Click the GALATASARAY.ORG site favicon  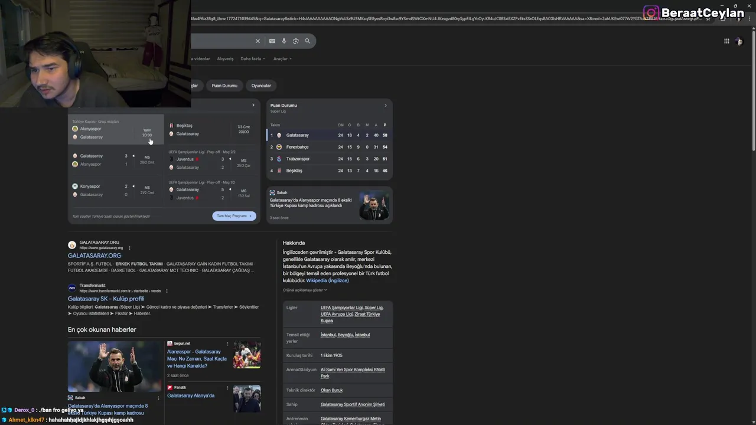point(72,245)
